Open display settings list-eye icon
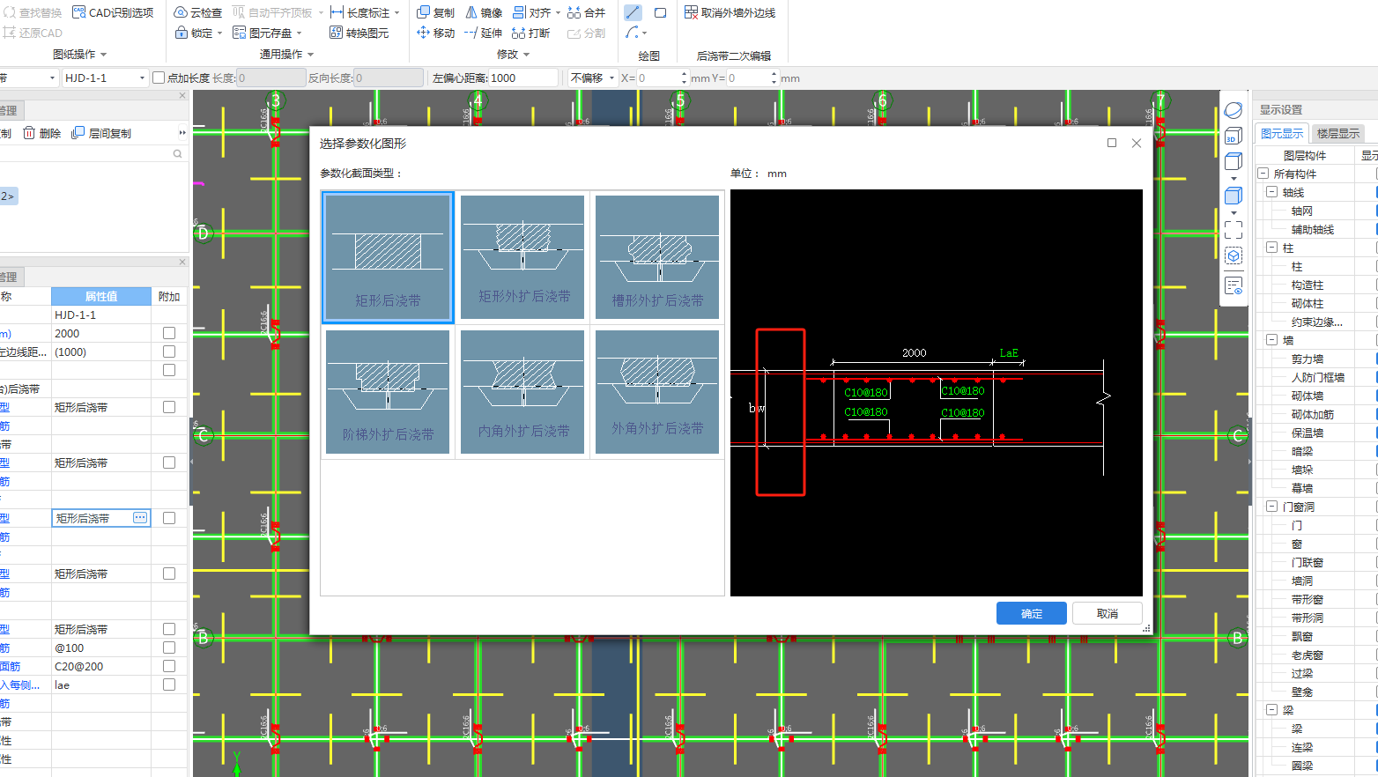Viewport: 1378px width, 777px height. coord(1234,286)
